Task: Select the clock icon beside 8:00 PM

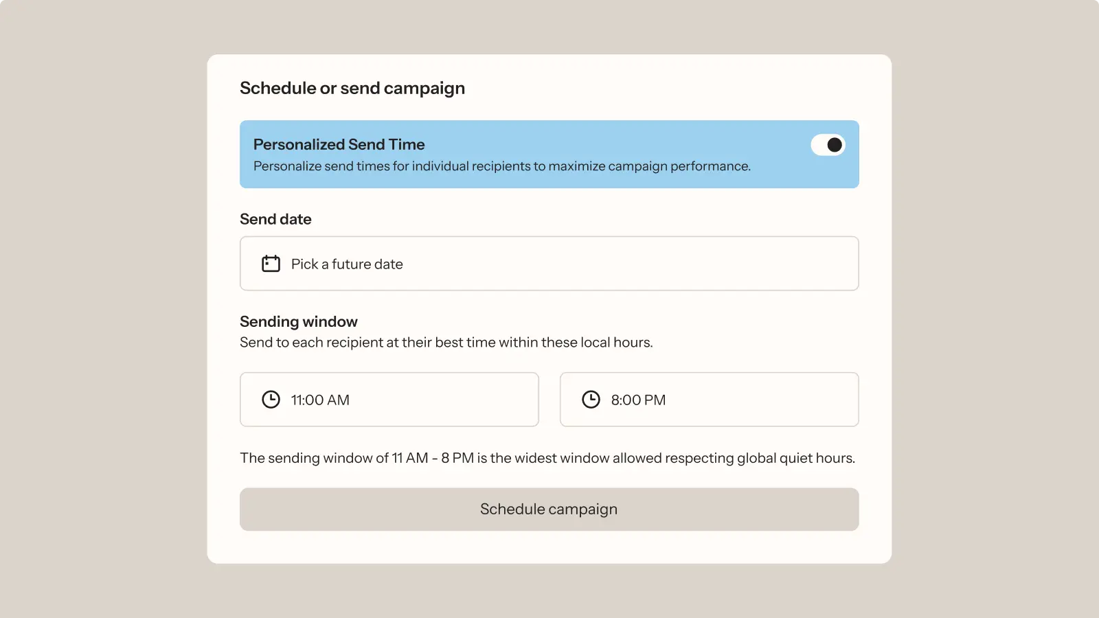Action: coord(591,399)
